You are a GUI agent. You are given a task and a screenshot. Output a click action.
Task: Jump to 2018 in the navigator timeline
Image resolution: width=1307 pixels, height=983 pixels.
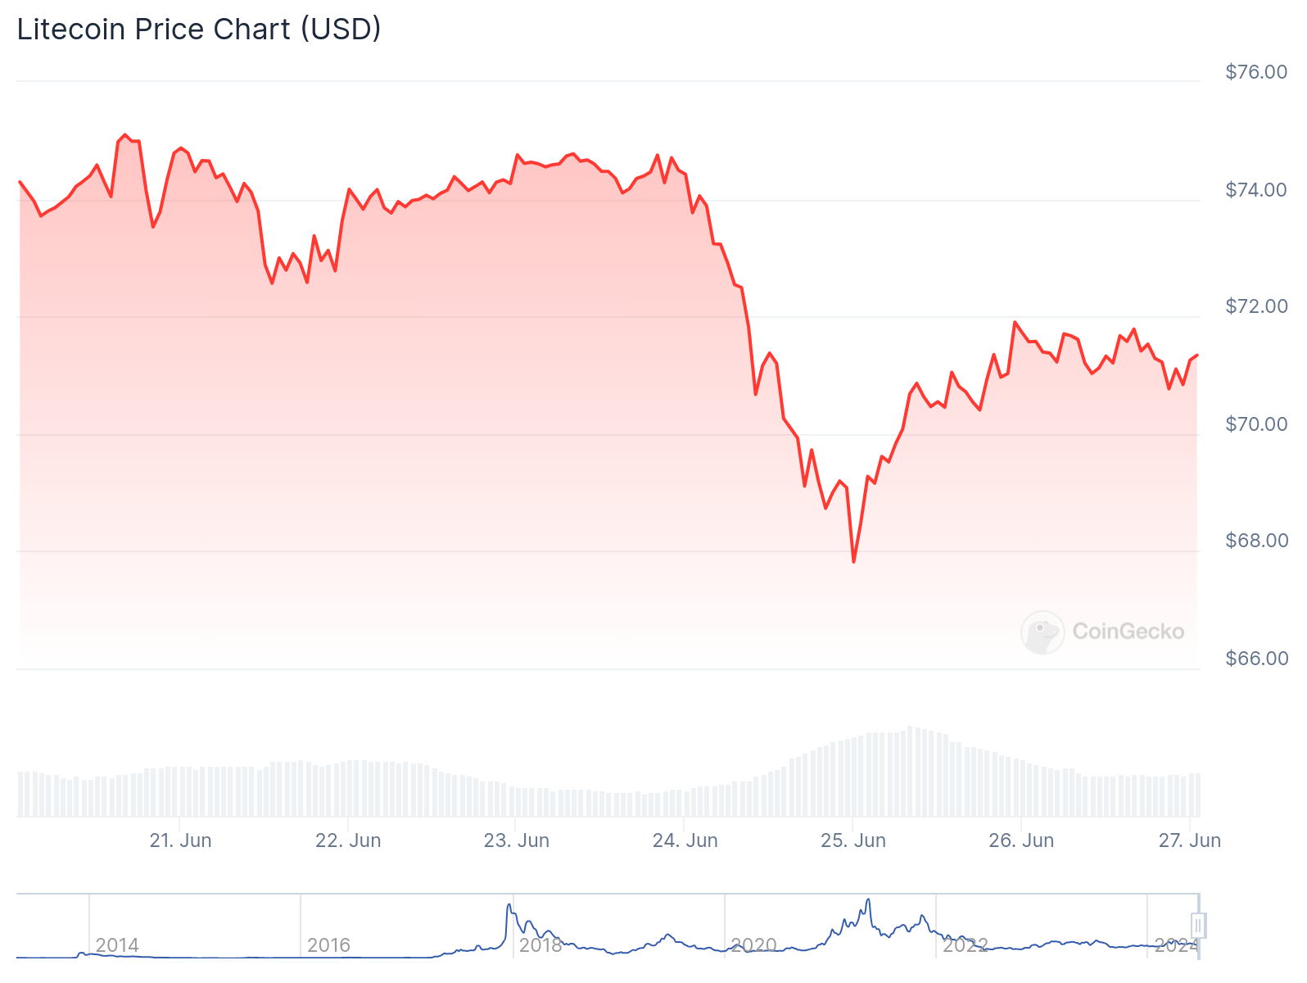click(540, 945)
